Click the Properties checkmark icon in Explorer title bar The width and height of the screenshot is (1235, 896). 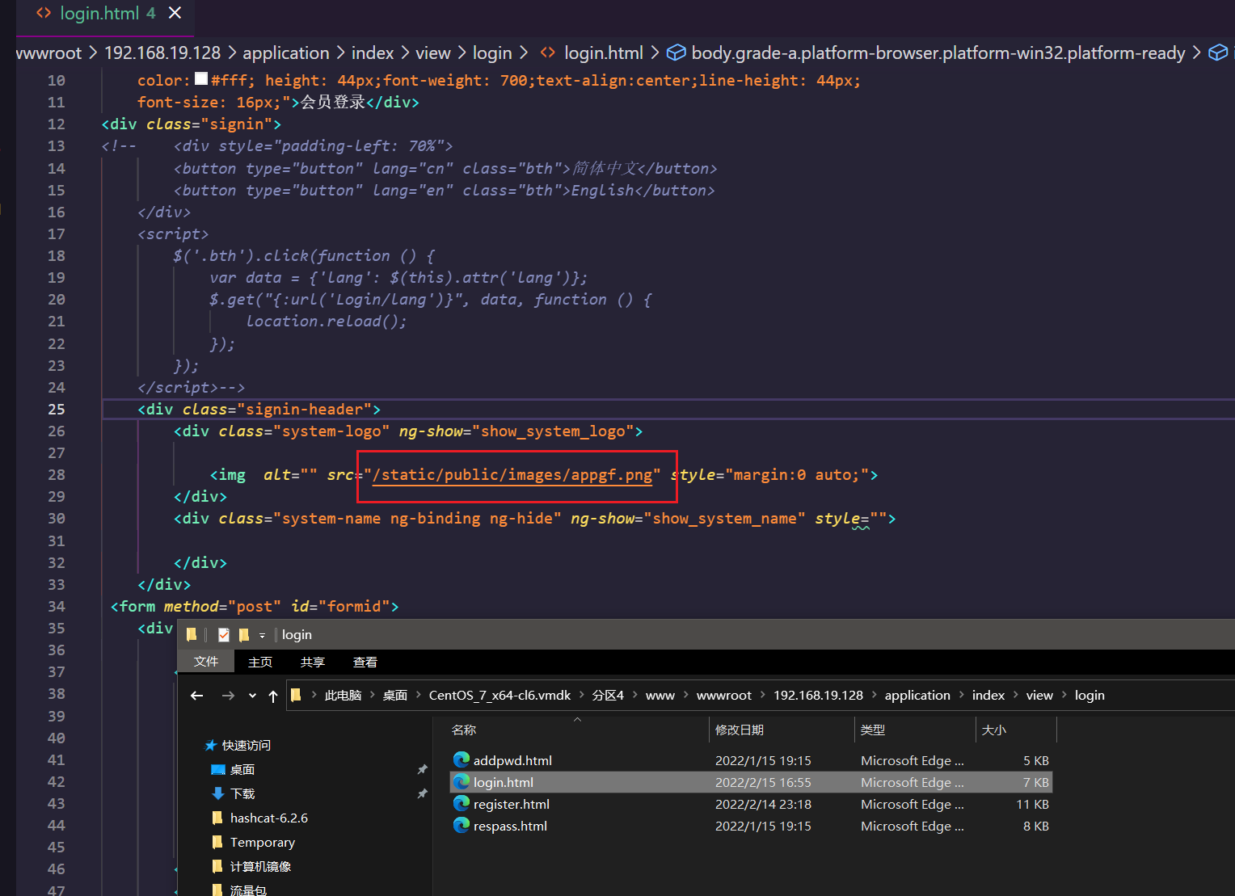pyautogui.click(x=224, y=635)
